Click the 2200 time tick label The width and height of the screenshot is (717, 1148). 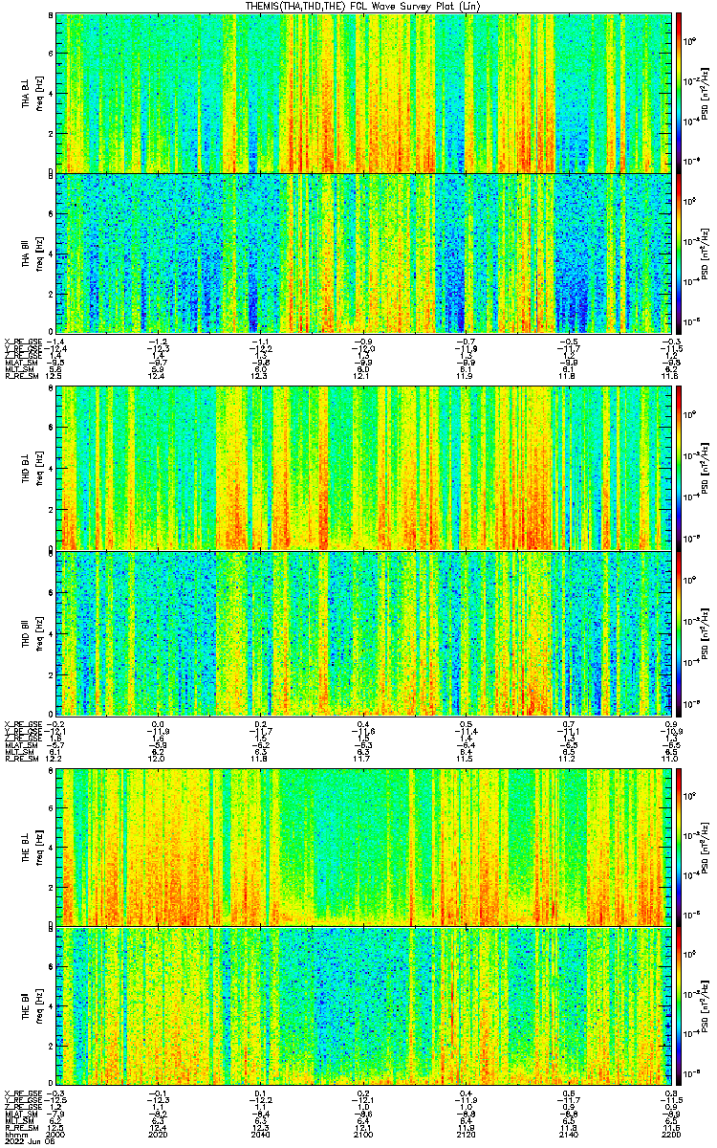pyautogui.click(x=669, y=1133)
